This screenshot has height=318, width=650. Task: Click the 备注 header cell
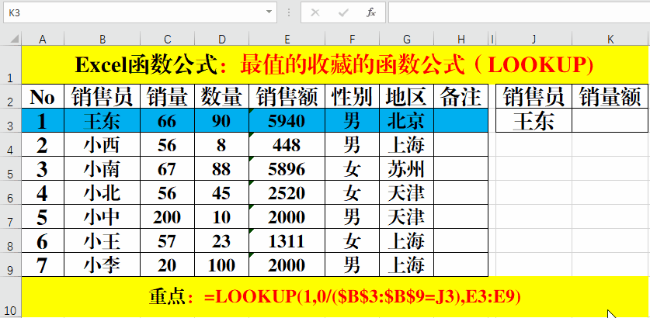click(461, 96)
